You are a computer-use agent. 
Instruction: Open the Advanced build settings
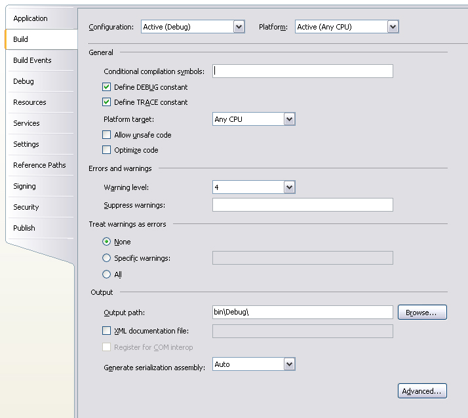click(422, 391)
